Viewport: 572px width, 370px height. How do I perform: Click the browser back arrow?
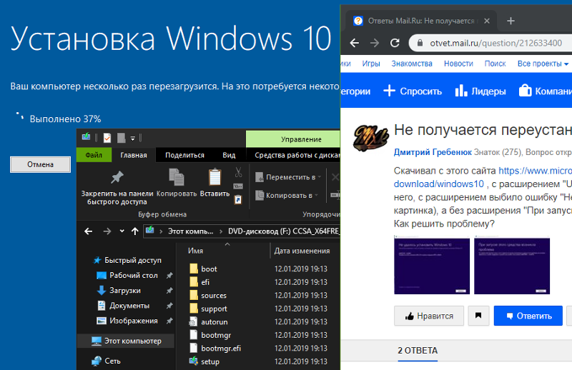(x=355, y=43)
